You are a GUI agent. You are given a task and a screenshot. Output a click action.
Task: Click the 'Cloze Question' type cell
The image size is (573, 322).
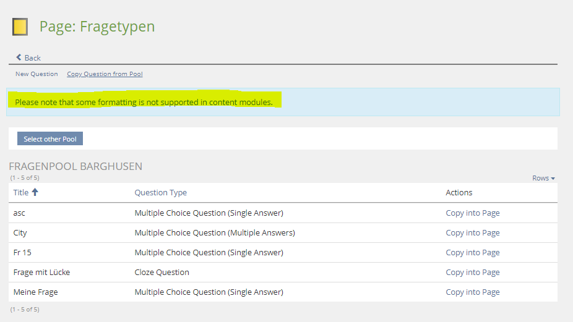coord(162,273)
